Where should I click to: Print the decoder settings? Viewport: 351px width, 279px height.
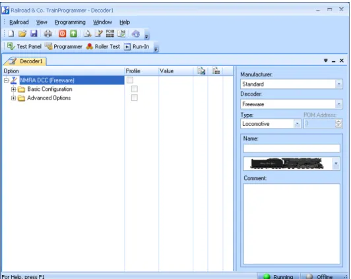[x=48, y=34]
